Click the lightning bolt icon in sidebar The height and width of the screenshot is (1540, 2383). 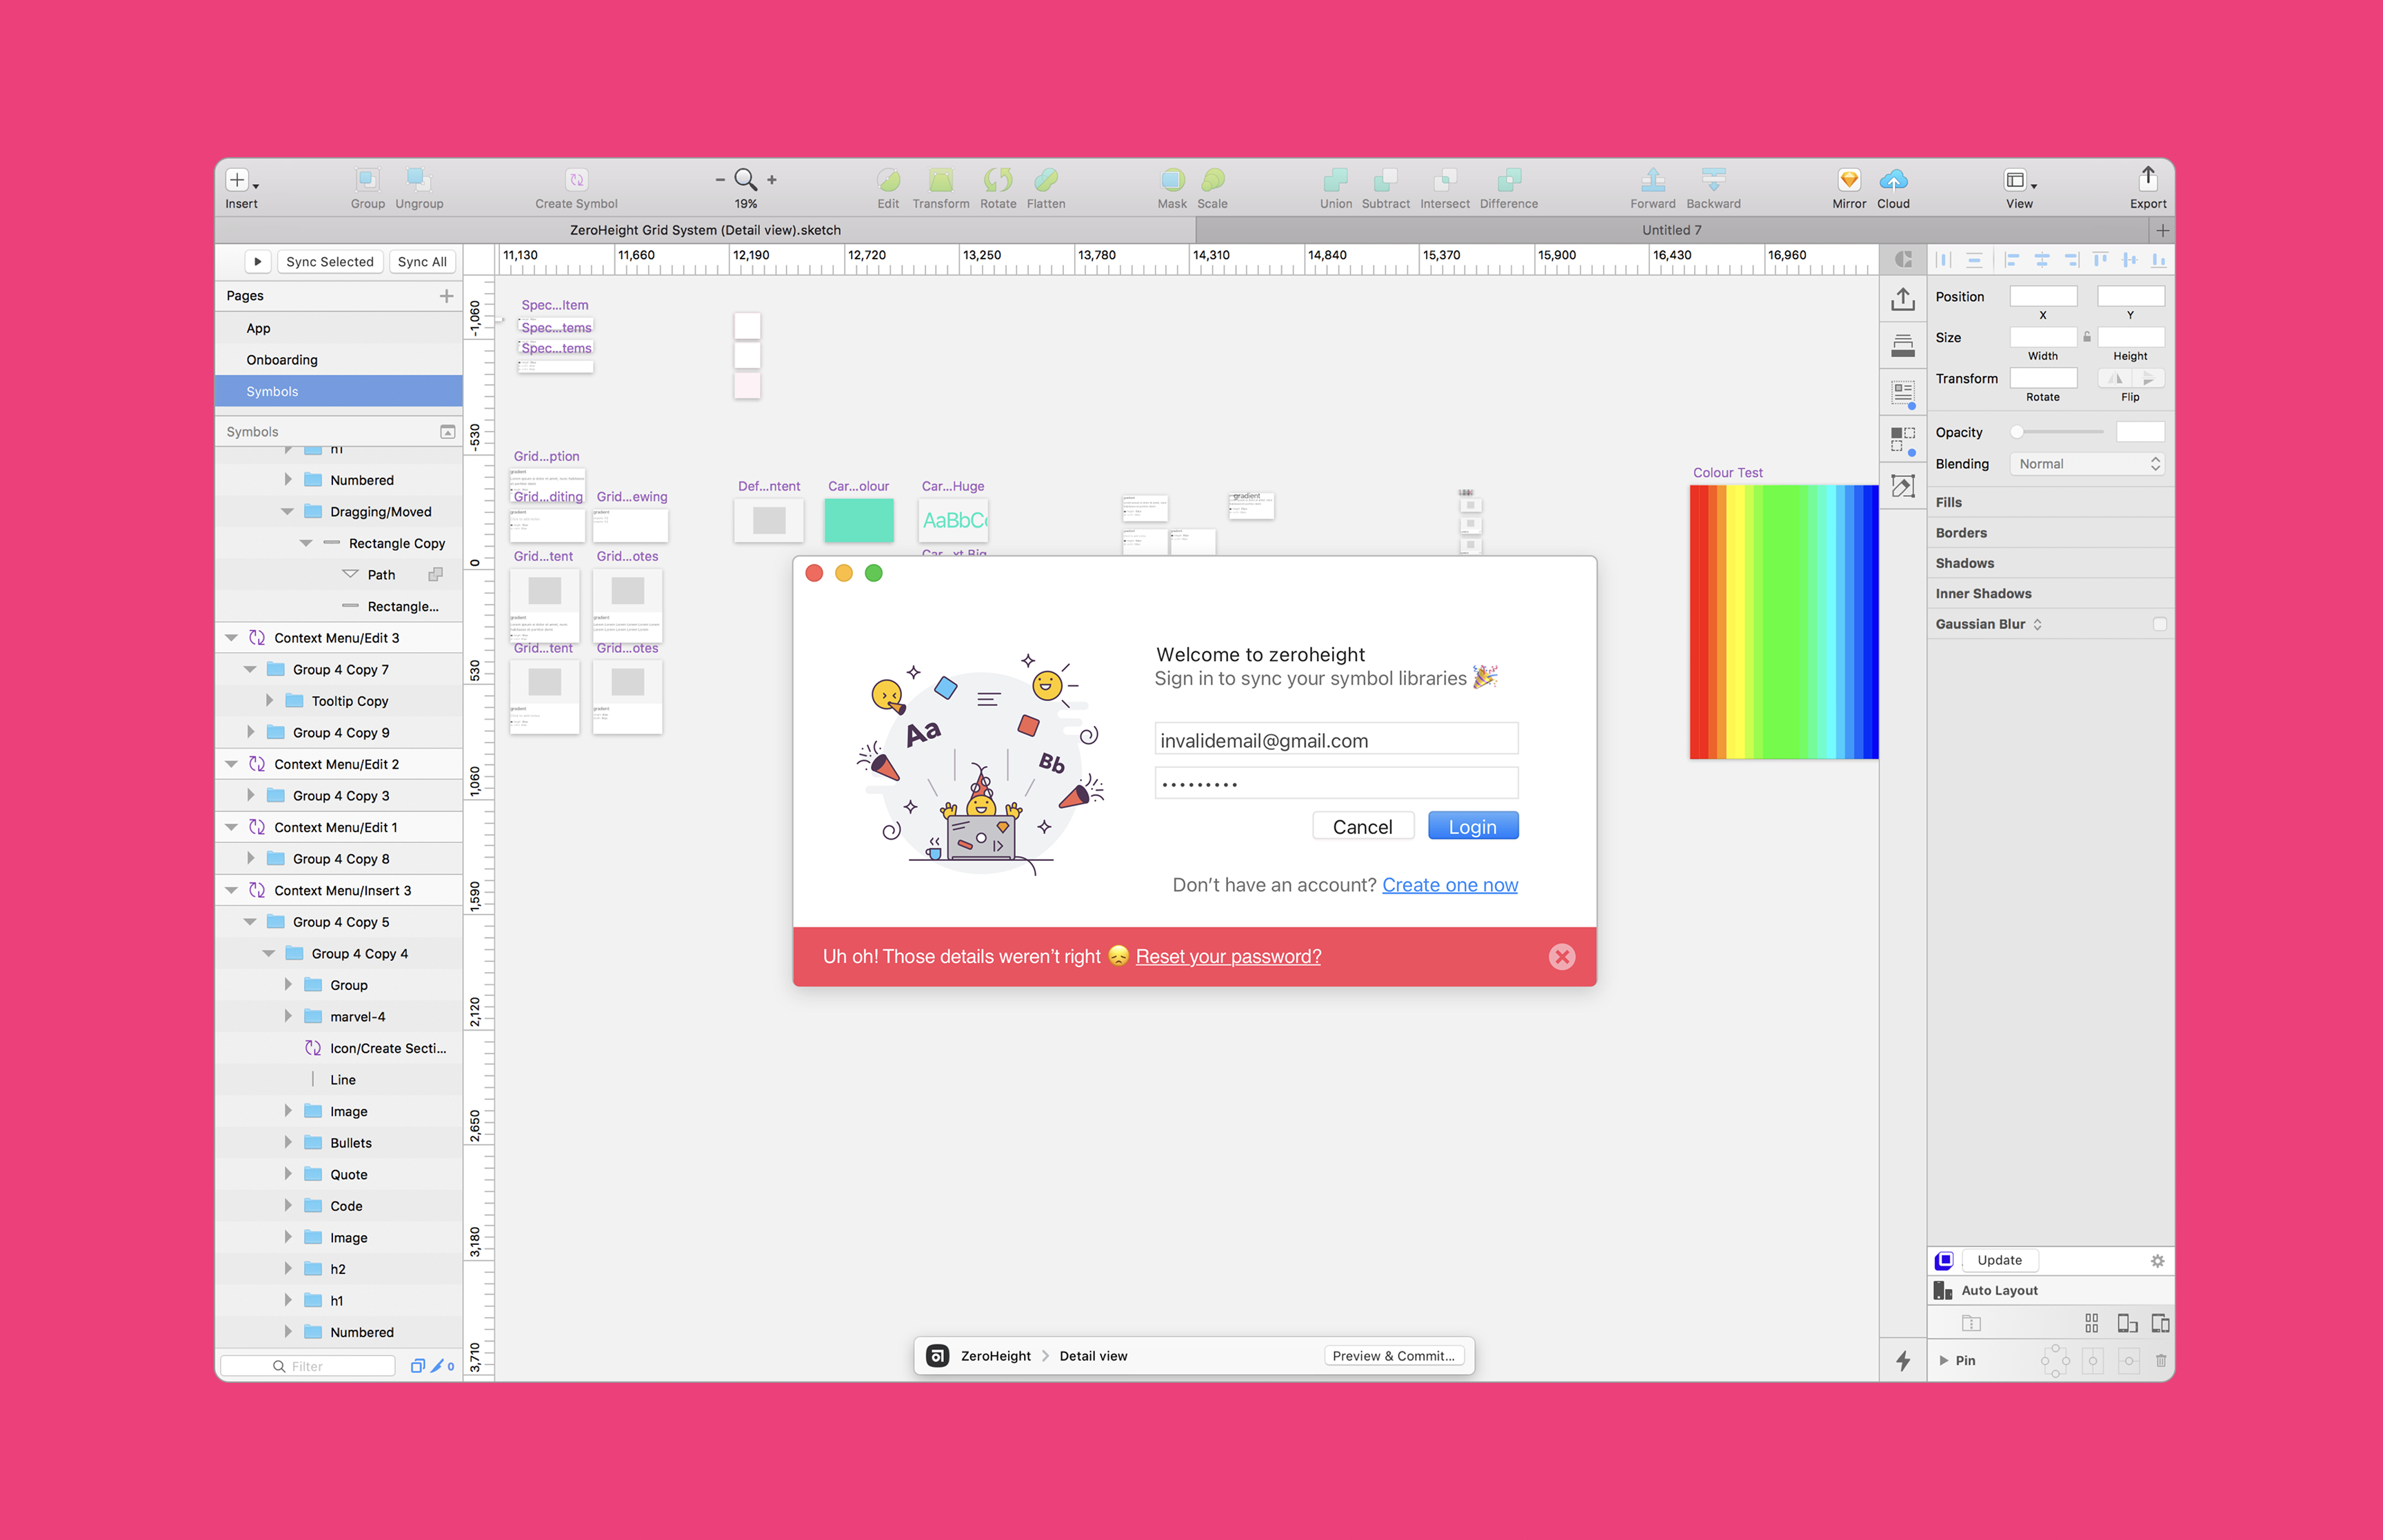(x=1903, y=1361)
